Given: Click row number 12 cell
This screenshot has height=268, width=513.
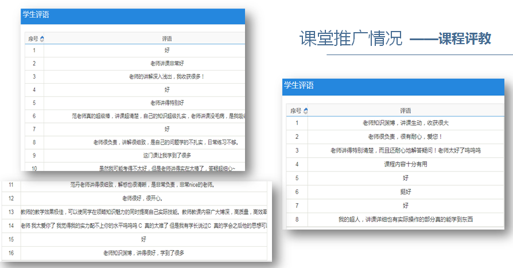Looking at the screenshot, I should (x=11, y=199).
